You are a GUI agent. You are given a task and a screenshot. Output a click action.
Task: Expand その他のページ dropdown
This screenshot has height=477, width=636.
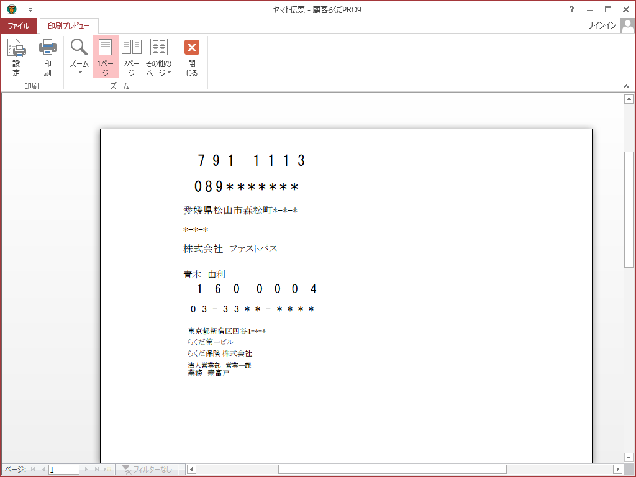tap(158, 57)
